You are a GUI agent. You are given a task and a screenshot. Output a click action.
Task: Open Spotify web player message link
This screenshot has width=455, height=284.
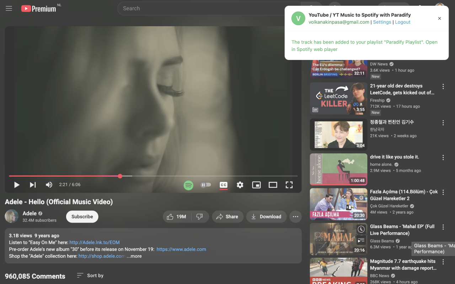coord(364,45)
